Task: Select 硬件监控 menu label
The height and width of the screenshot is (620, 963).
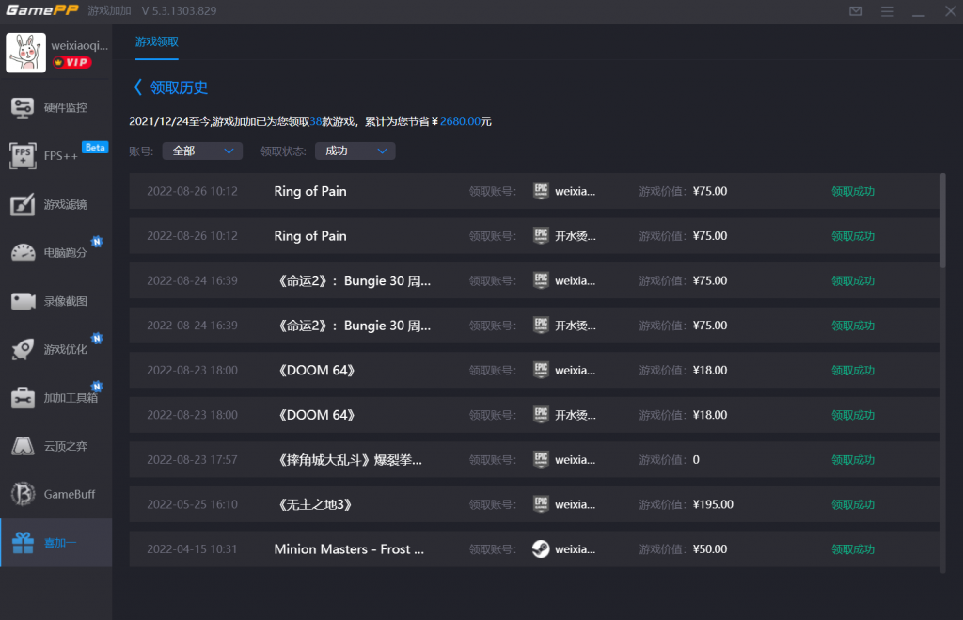Action: pyautogui.click(x=65, y=107)
